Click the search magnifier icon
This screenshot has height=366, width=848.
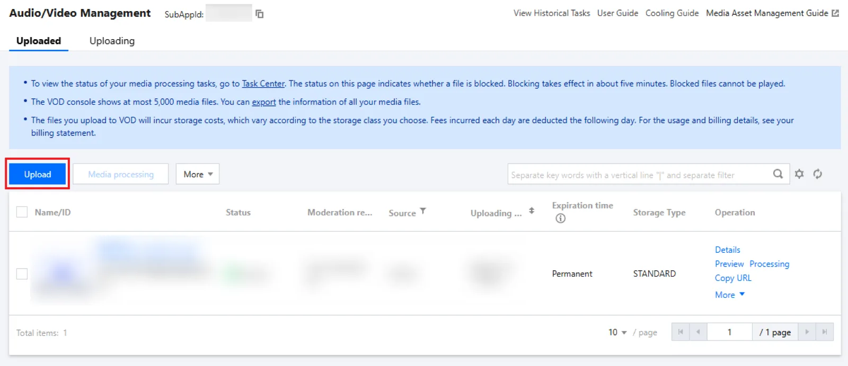(778, 174)
